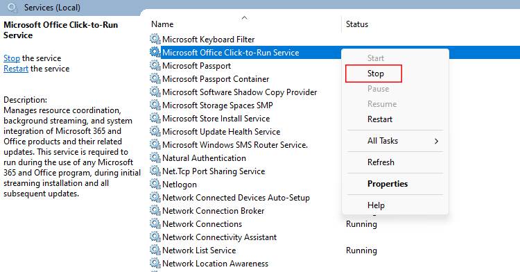
Task: Select Microsoft Office Click-to-Run Service row text
Action: click(x=230, y=53)
